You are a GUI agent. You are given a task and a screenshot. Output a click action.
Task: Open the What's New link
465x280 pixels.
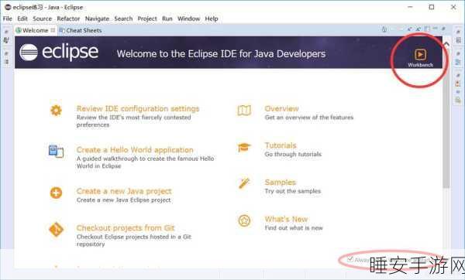286,219
